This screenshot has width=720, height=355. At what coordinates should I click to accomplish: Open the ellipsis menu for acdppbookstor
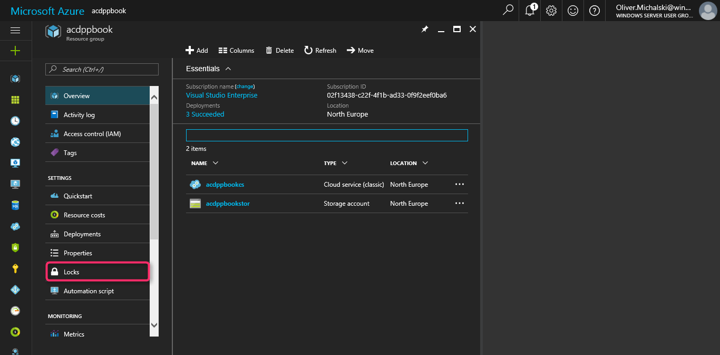pyautogui.click(x=460, y=204)
